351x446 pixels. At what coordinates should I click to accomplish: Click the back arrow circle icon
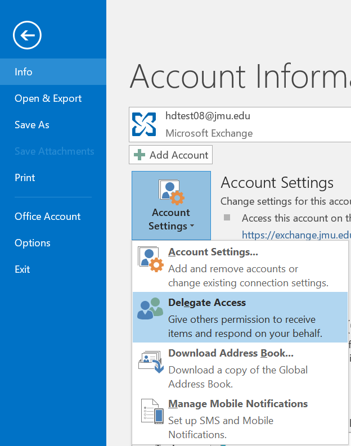click(27, 35)
